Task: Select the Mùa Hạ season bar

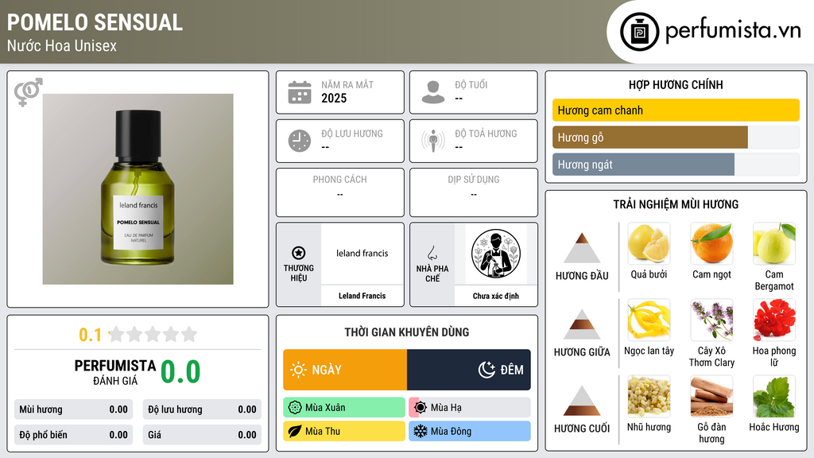Action: click(x=469, y=408)
